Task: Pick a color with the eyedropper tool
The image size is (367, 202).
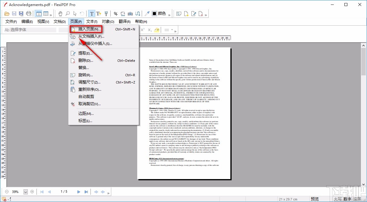Action: pos(147,14)
